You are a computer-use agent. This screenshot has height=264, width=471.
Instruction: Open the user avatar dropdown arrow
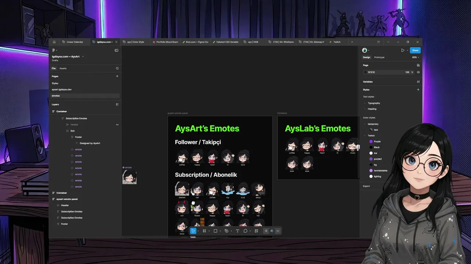[369, 50]
